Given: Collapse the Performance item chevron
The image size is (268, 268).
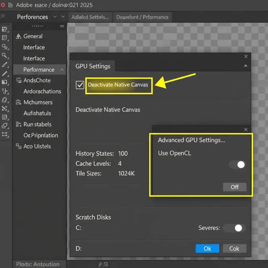Looking at the screenshot, I should tap(62, 70).
